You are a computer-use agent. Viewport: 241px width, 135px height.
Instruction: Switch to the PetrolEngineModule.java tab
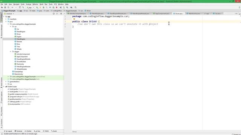tap(141, 13)
